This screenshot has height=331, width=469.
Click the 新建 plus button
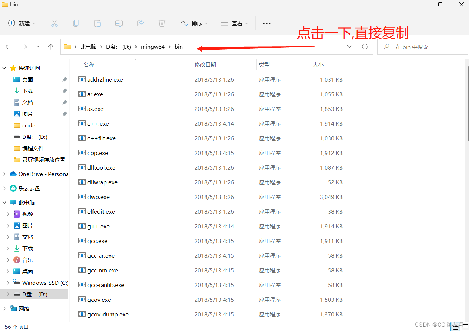point(21,23)
